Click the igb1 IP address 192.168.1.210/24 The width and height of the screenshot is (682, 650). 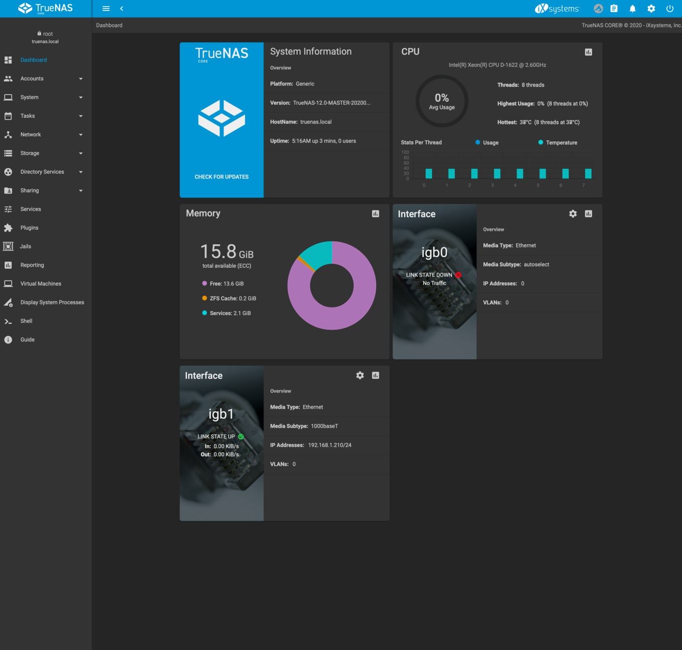coord(329,445)
